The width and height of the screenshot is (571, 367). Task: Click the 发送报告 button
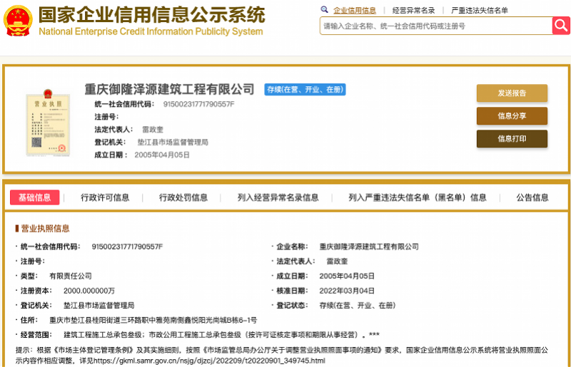(x=512, y=93)
